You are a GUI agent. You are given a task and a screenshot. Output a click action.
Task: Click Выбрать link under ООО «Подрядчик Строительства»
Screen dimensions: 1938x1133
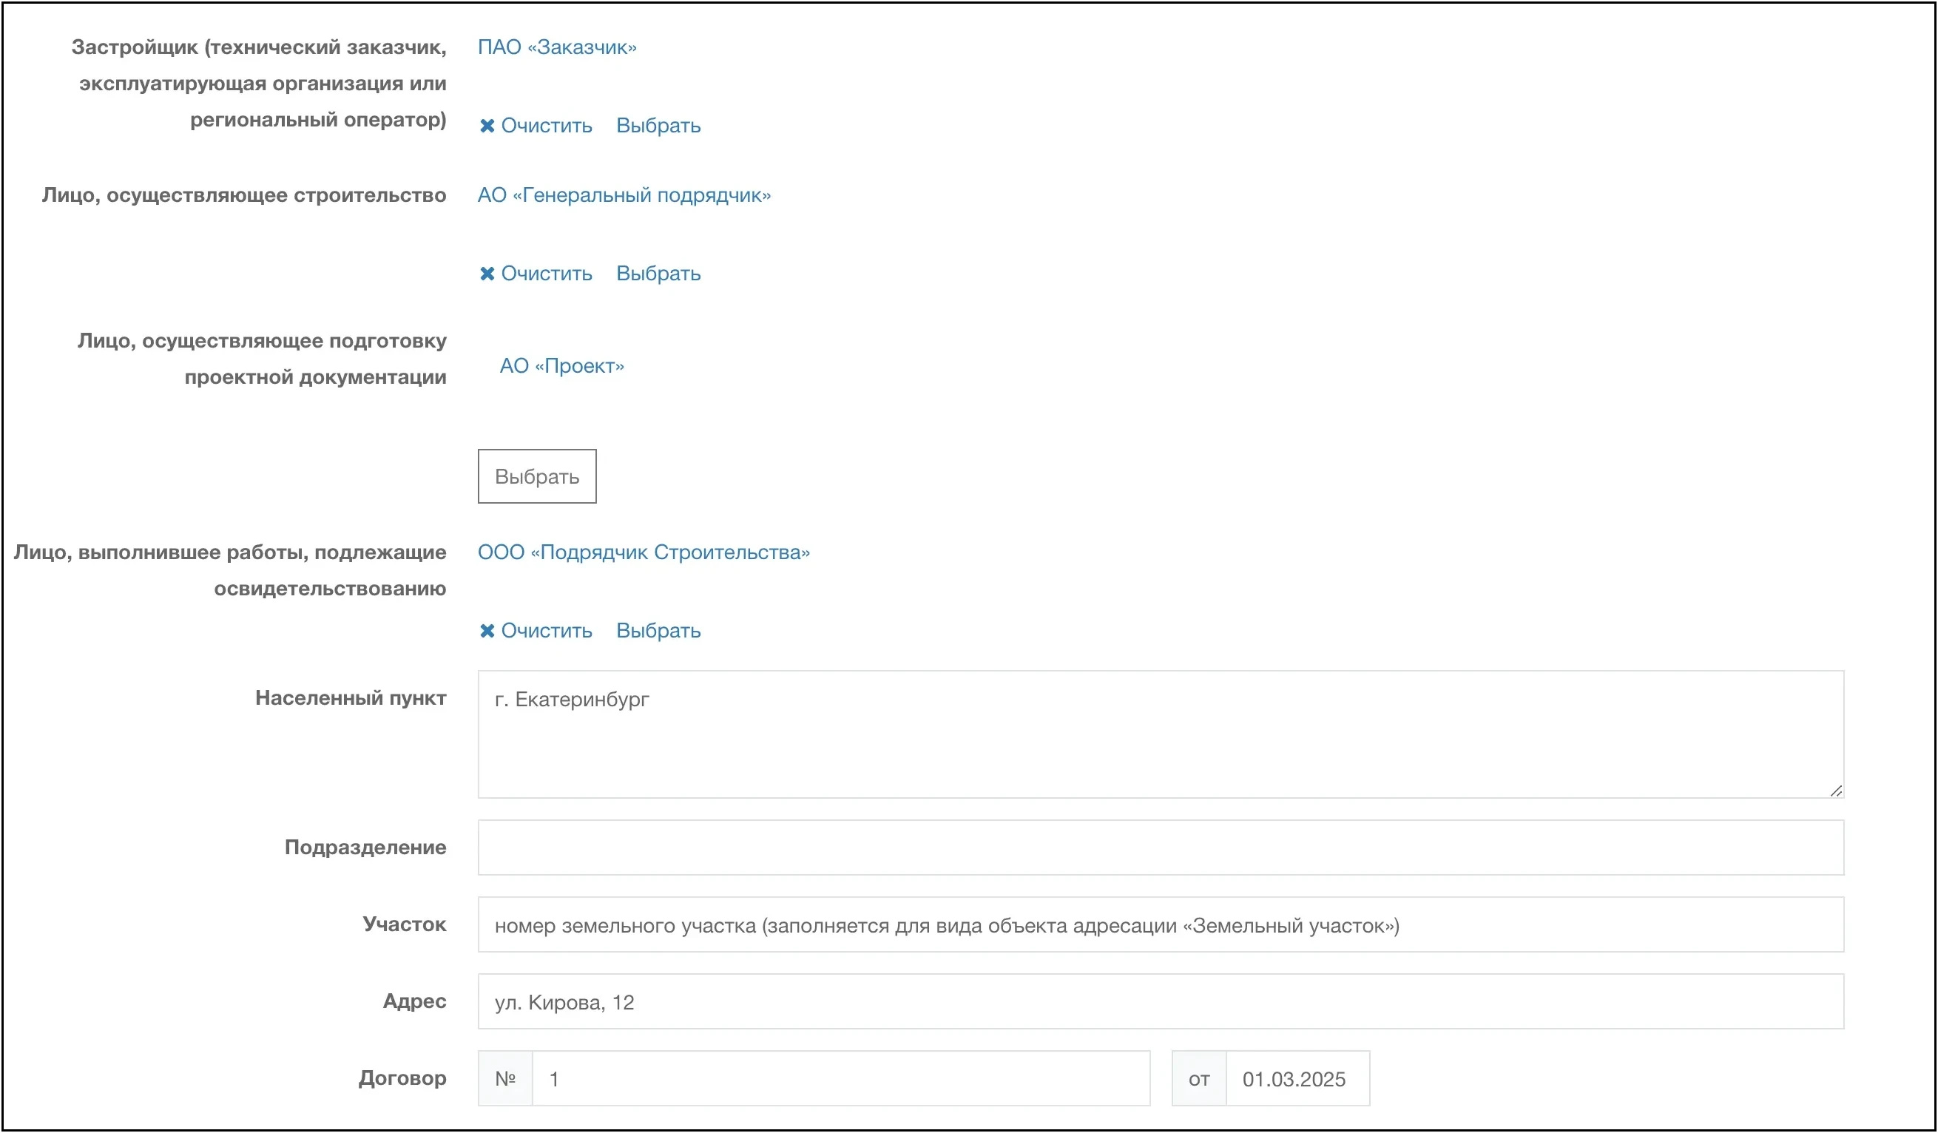(x=658, y=631)
